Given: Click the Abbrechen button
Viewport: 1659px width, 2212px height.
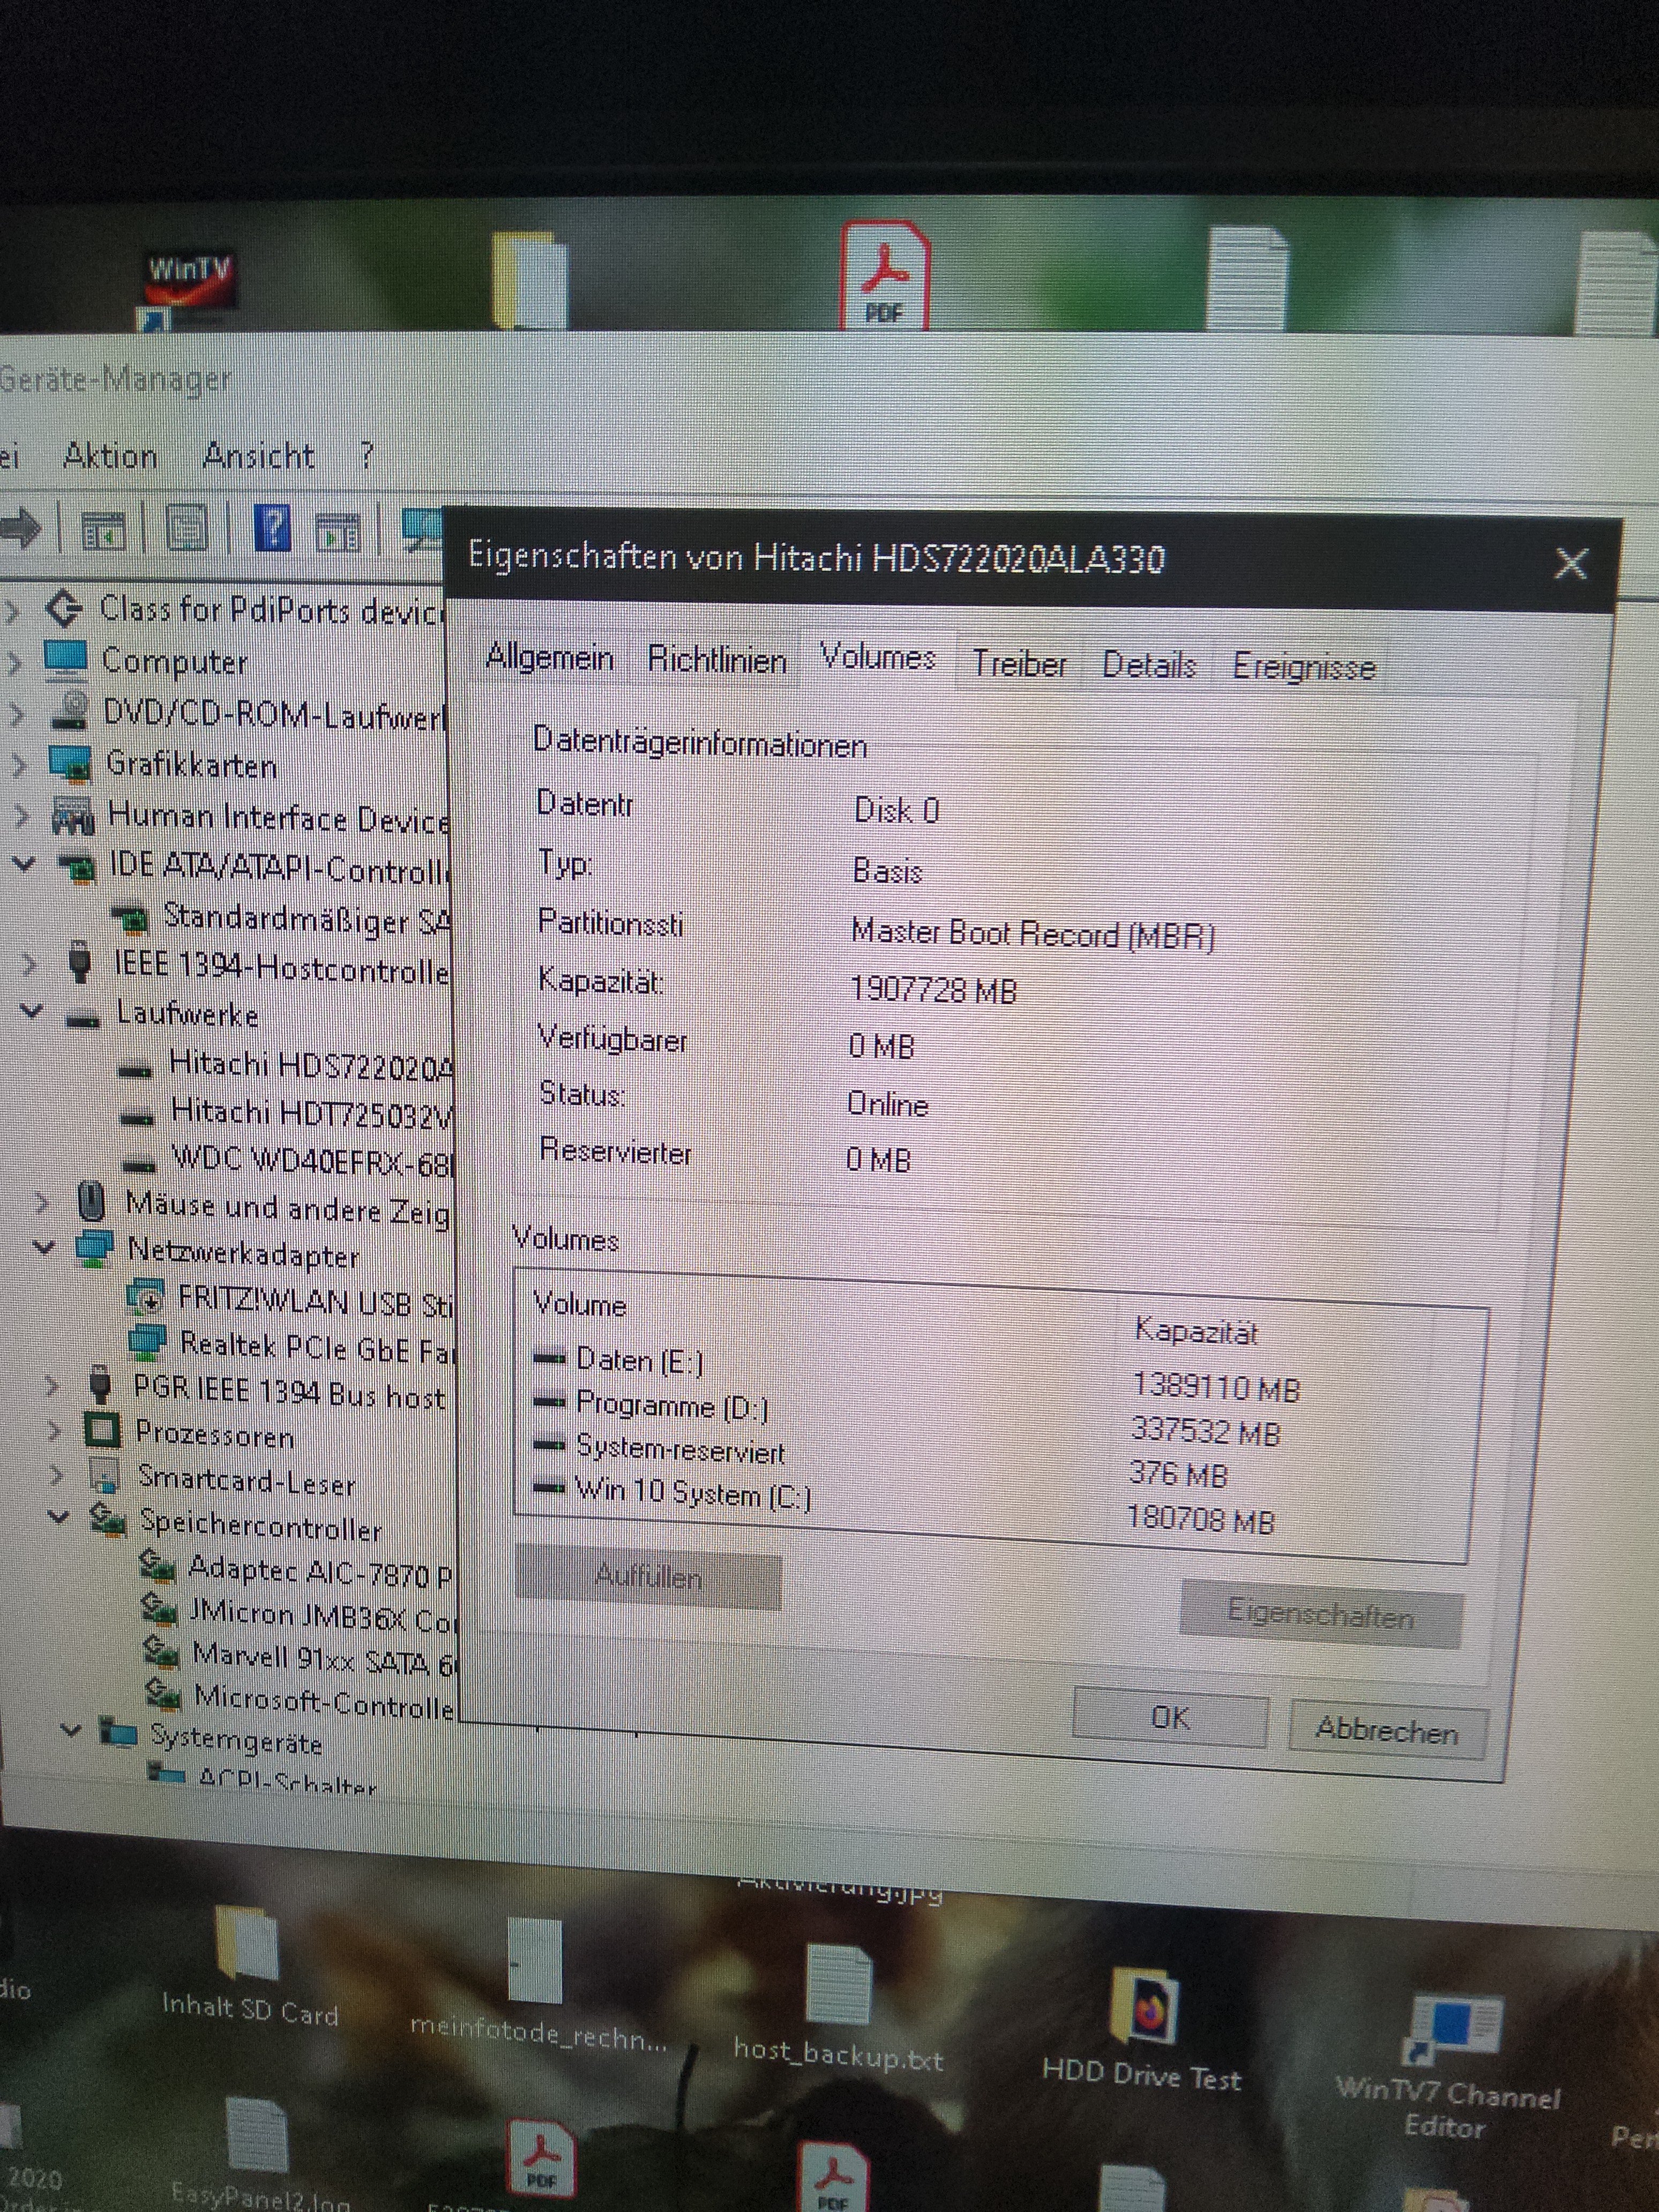Looking at the screenshot, I should pyautogui.click(x=1386, y=1729).
